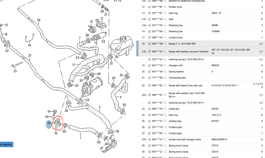Screen dimensions: 265x158
Task: Search for part 171****0D Connecting pipe
Action: click(165, 78)
